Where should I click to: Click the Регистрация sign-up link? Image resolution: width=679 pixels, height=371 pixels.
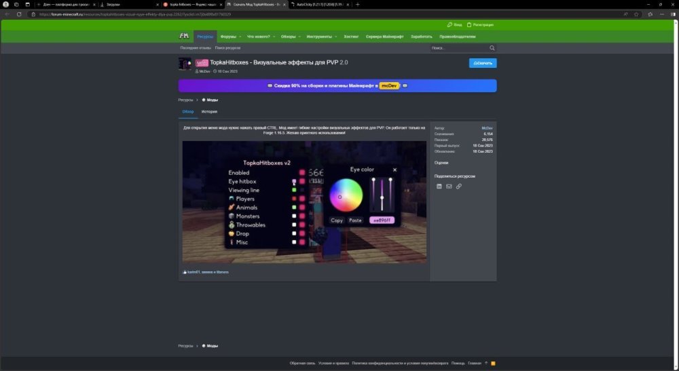(480, 25)
